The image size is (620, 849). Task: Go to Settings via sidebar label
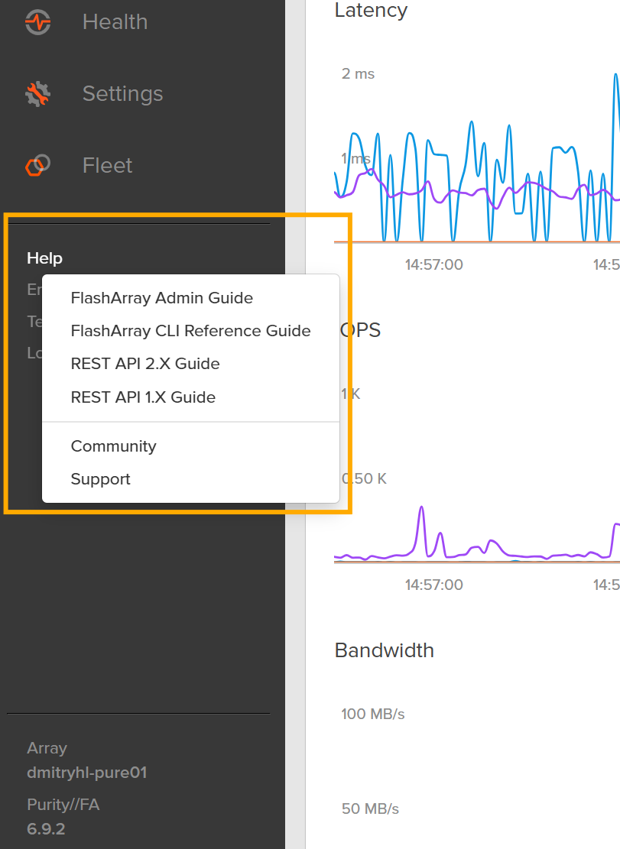pyautogui.click(x=122, y=94)
